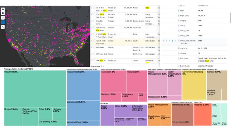Click the Emergency 1.28% treemap block

pyautogui.click(x=130, y=97)
